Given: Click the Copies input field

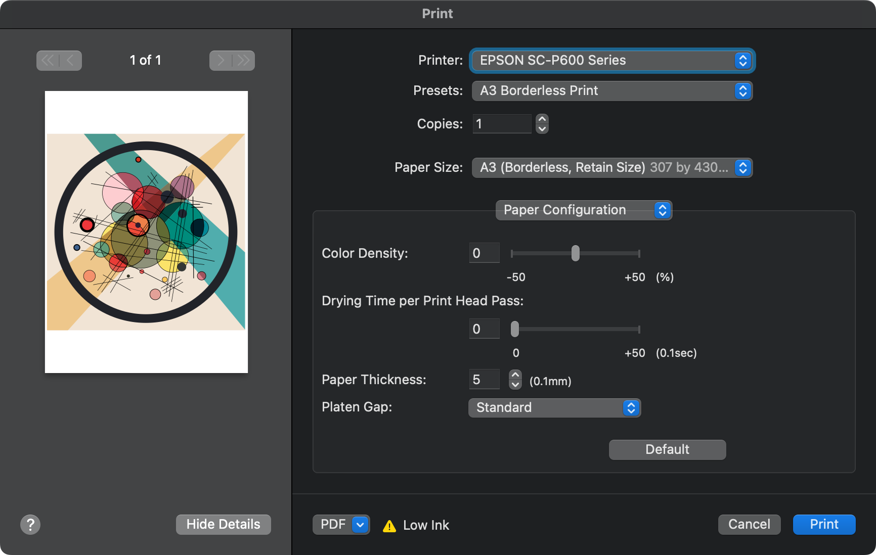Looking at the screenshot, I should 502,124.
